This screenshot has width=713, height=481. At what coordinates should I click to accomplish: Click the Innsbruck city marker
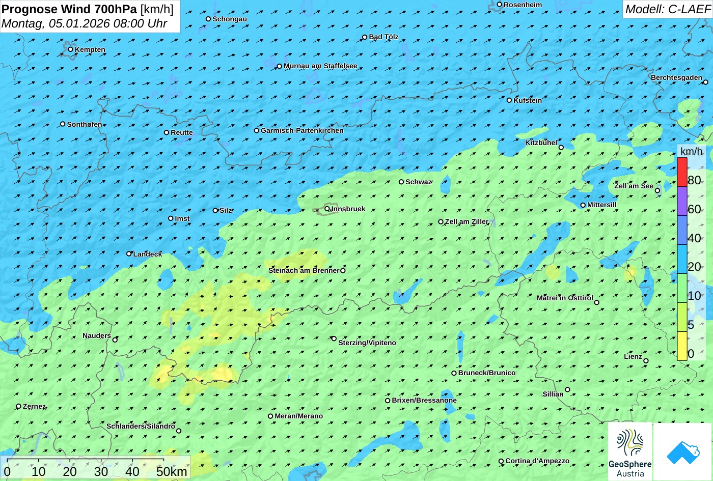pyautogui.click(x=327, y=209)
